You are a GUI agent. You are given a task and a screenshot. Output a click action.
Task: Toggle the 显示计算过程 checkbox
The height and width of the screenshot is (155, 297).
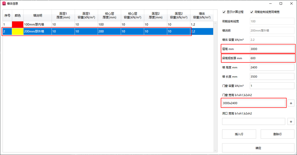pos(224,12)
